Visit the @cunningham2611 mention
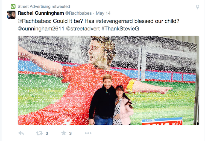The height and width of the screenshot is (141, 205). [41, 29]
